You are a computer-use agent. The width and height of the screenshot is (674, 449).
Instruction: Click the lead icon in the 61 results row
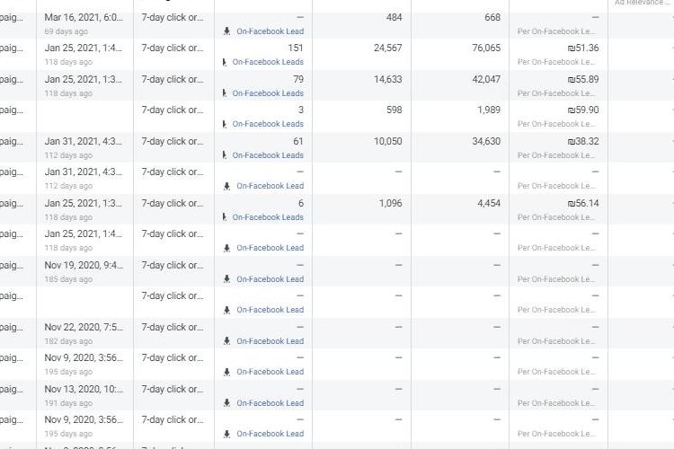click(x=225, y=155)
